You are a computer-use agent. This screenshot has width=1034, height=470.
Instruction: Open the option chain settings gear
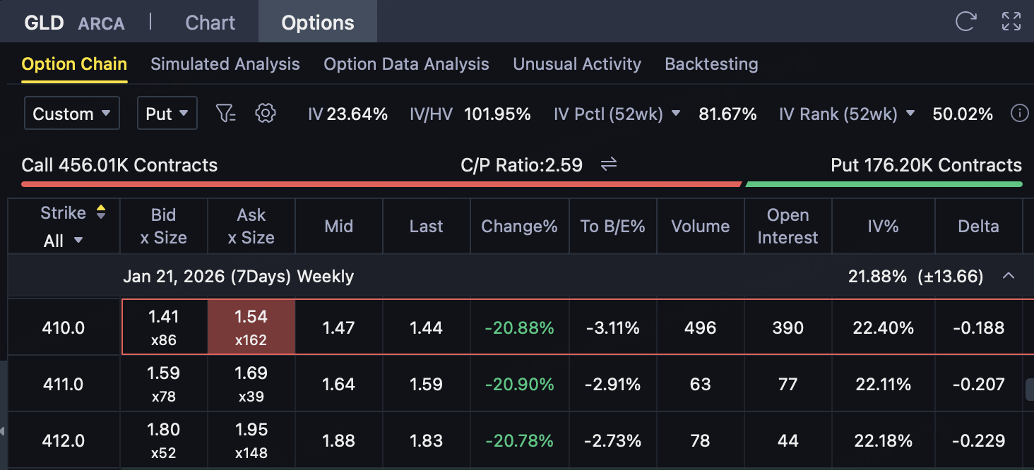pos(265,114)
